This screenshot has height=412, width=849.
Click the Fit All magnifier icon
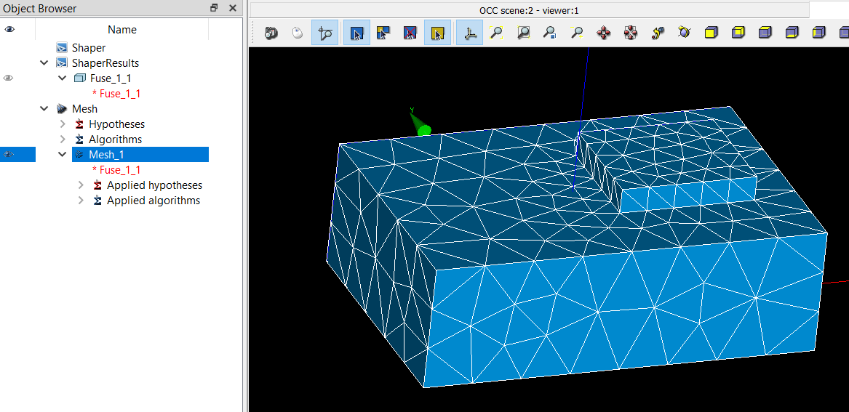click(496, 33)
